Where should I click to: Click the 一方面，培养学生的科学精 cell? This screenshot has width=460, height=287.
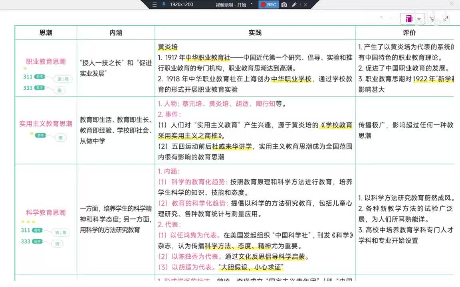coord(116,219)
